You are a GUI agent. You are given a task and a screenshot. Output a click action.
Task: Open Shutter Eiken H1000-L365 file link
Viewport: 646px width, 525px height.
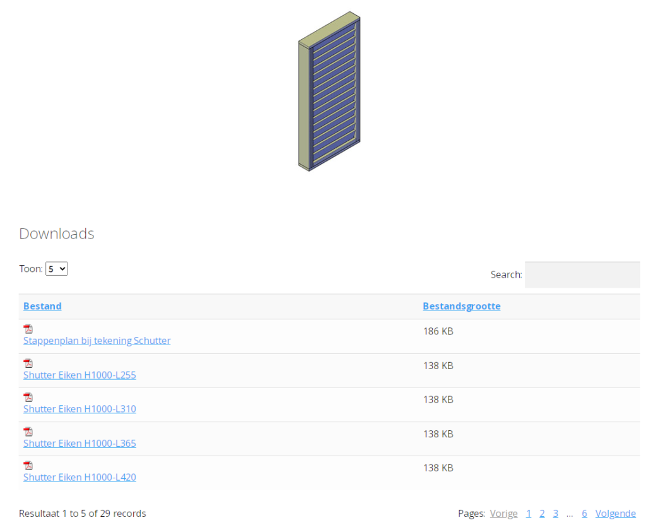79,444
